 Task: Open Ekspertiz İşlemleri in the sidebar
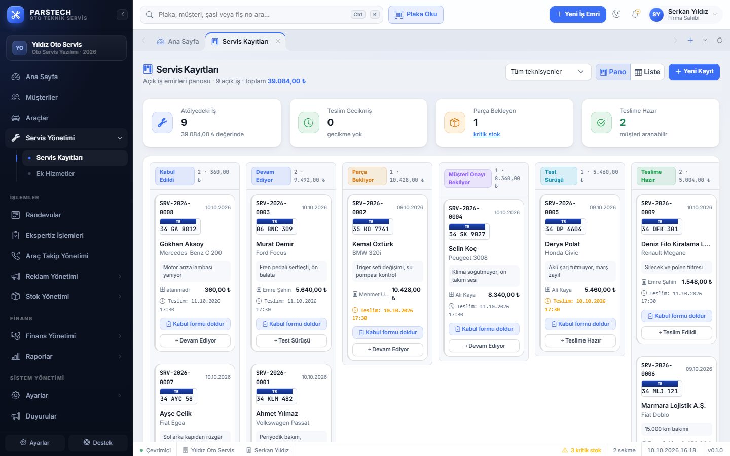click(x=66, y=235)
